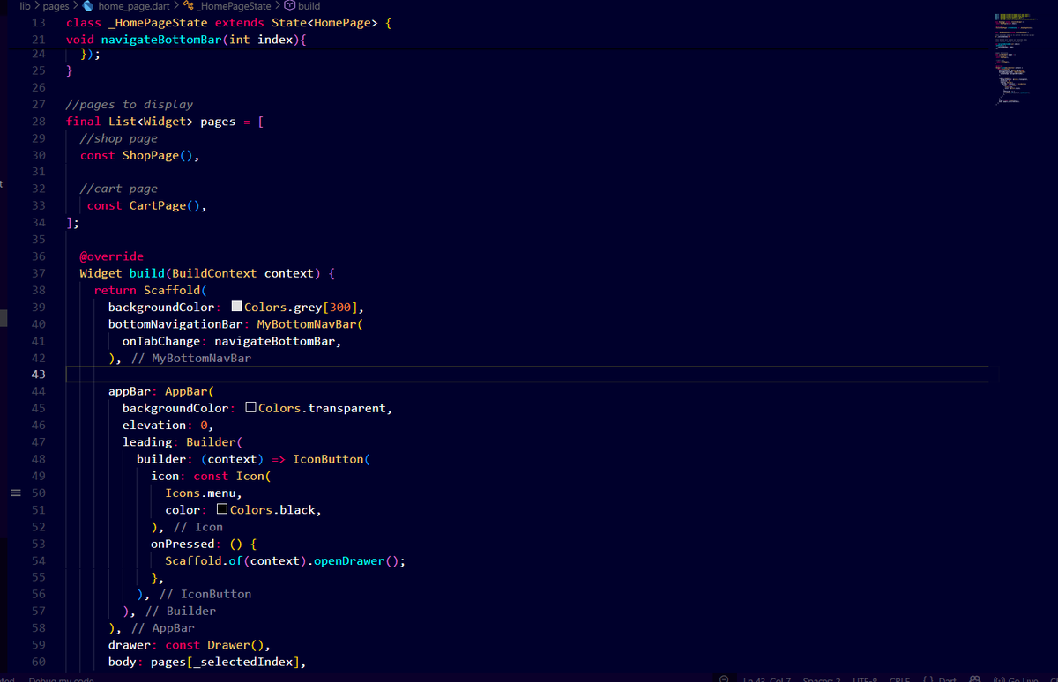The height and width of the screenshot is (682, 1058).
Task: Click the method cube icon before build
Action: pyautogui.click(x=289, y=6)
